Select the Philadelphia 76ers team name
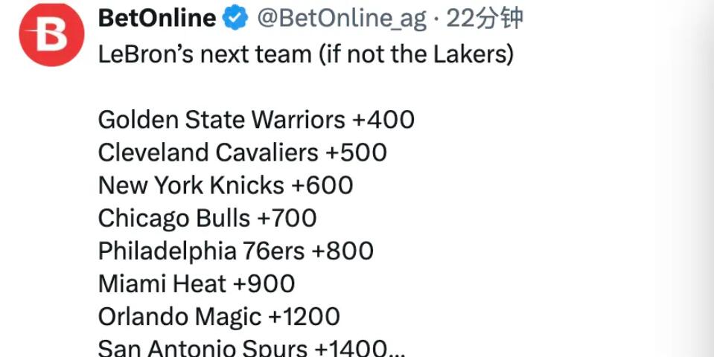Screen dimensions: 714x357 pyautogui.click(x=201, y=251)
